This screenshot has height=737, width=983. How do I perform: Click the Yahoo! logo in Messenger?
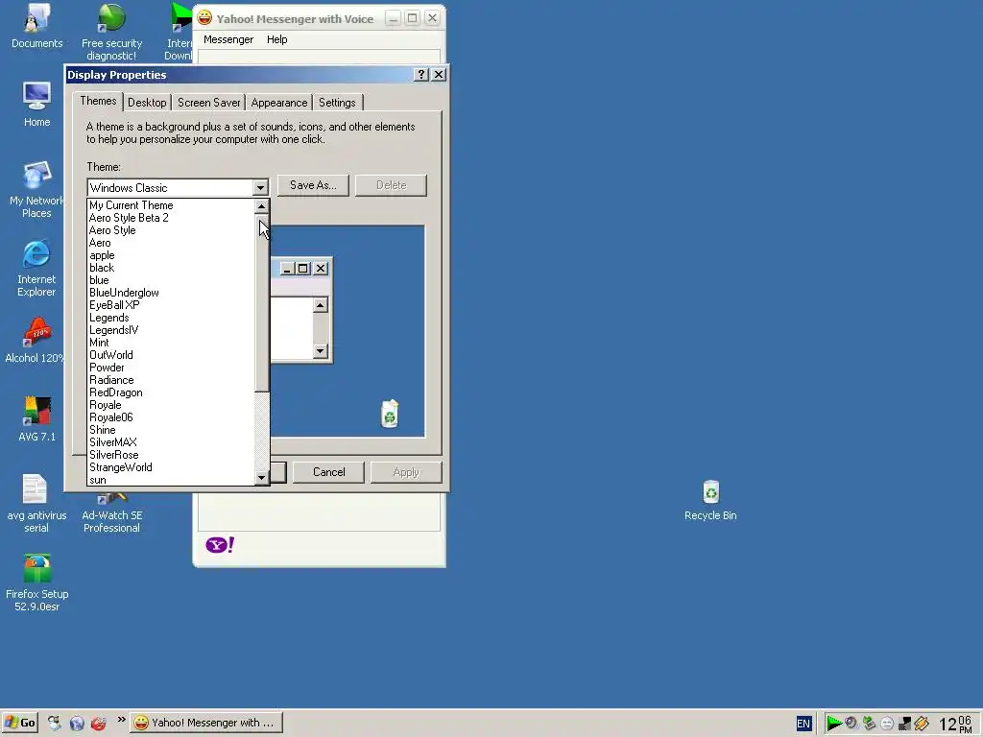(x=220, y=545)
